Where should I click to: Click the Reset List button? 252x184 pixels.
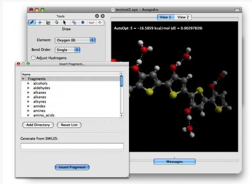[x=69, y=125]
